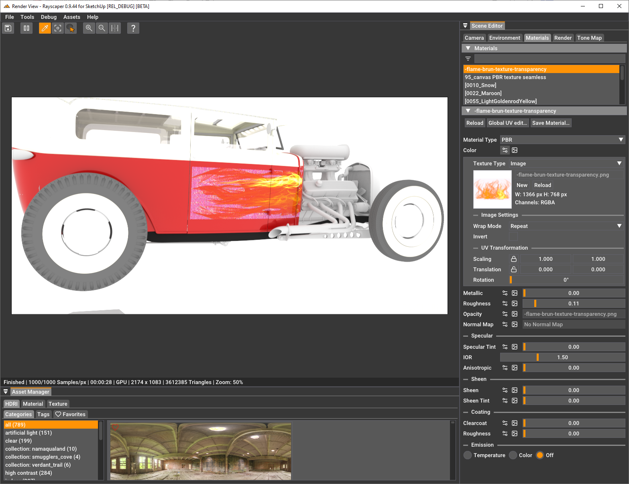Image resolution: width=629 pixels, height=484 pixels.
Task: Click the materials filter icon
Action: (468, 59)
